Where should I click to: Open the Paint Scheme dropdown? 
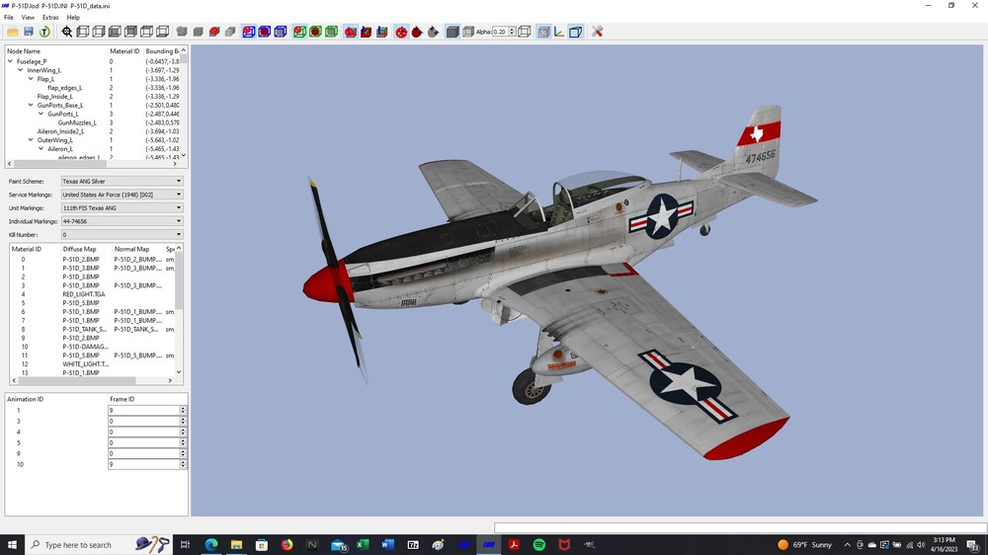[x=122, y=181]
